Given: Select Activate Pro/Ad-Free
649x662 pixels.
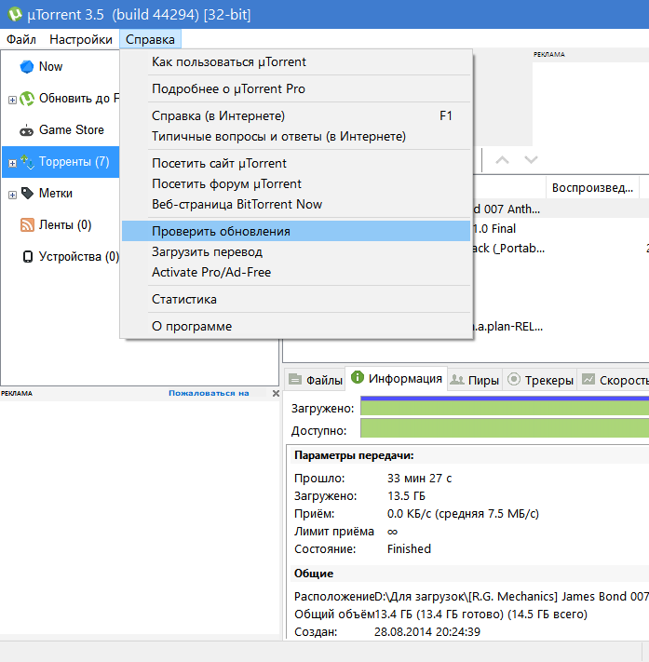Looking at the screenshot, I should point(295,272).
